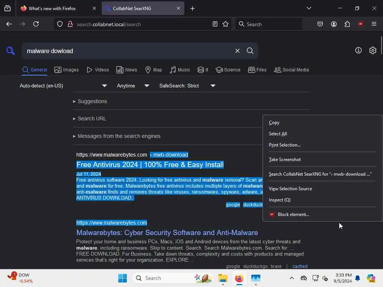This screenshot has height=287, width=383.
Task: Click the highlighted https://www.malwarebytes.com URL of the second result
Action: [111, 223]
